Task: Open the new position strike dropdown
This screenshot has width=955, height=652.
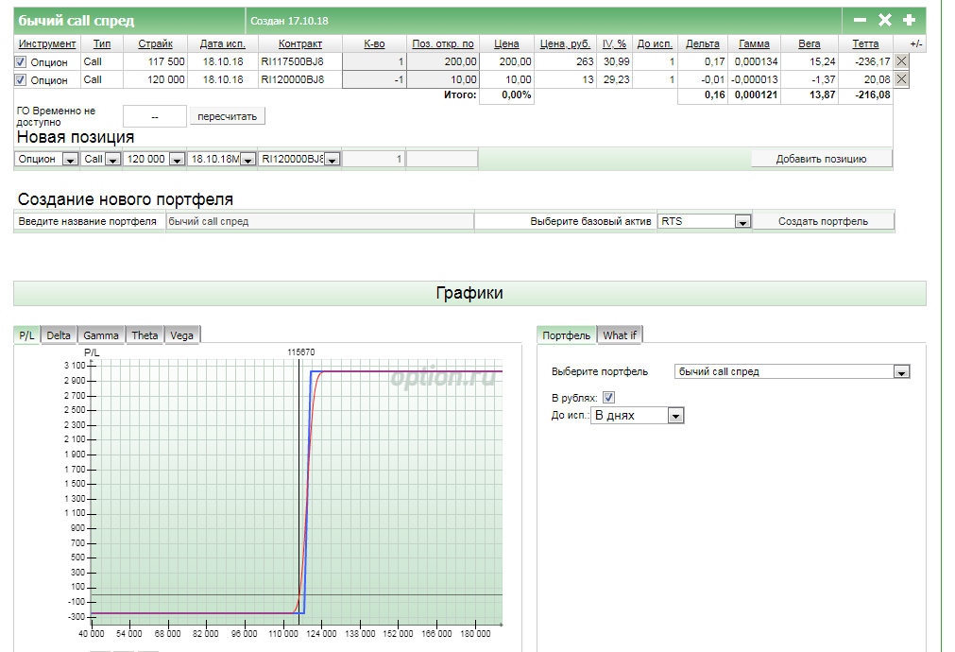Action: [x=176, y=160]
